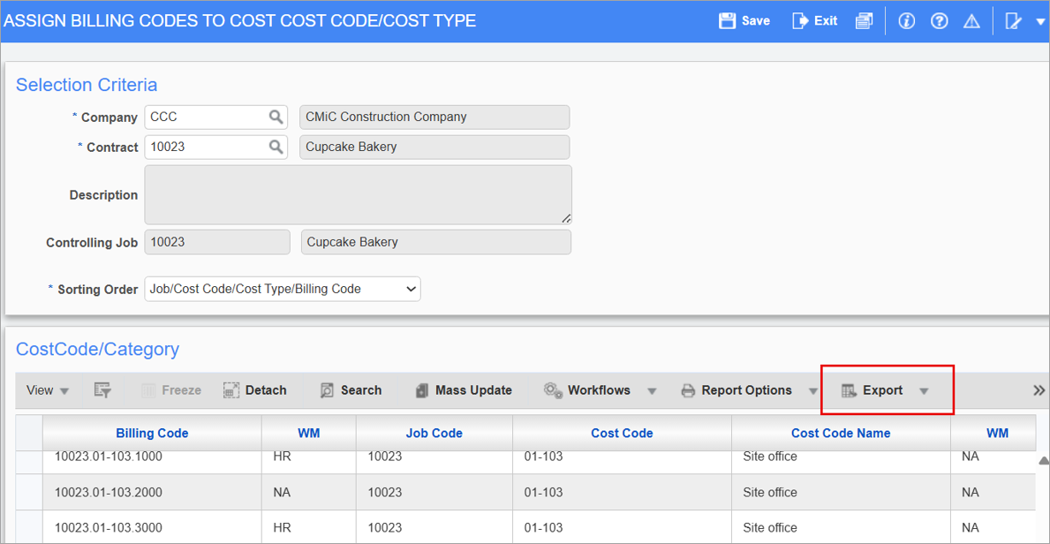Click the query-by-example filter icon

pyautogui.click(x=102, y=390)
